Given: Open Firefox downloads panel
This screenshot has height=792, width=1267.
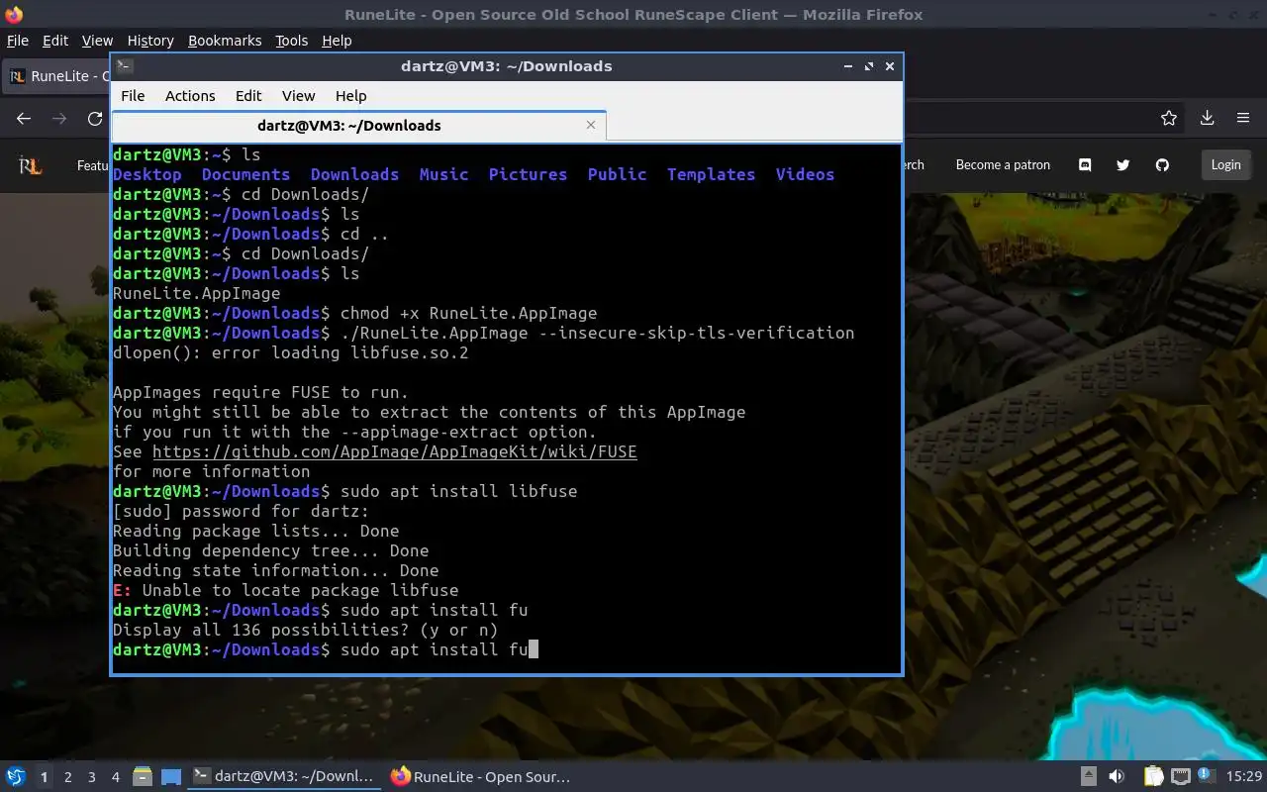Looking at the screenshot, I should point(1208,118).
